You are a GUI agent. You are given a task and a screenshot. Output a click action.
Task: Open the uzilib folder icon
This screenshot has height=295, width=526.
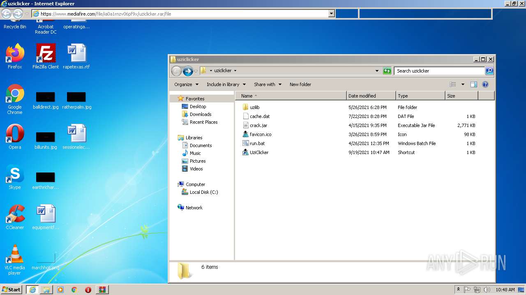click(x=246, y=107)
